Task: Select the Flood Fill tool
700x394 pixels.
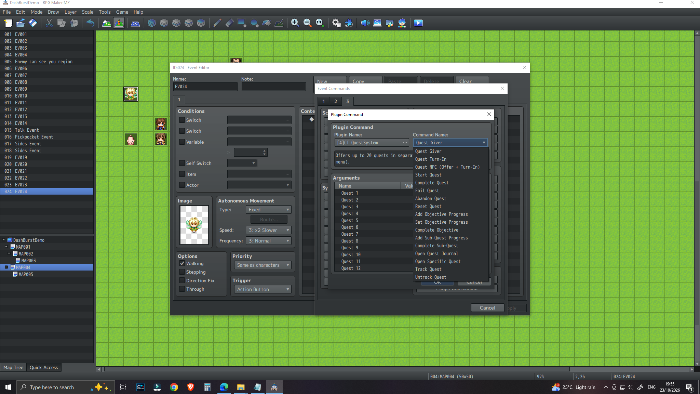Action: pos(266,23)
